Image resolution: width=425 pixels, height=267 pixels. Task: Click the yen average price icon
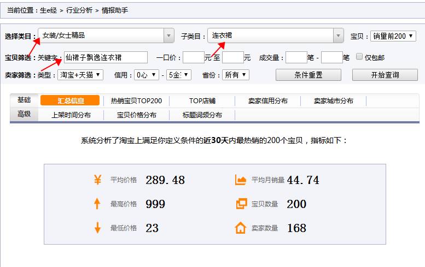pyautogui.click(x=97, y=180)
